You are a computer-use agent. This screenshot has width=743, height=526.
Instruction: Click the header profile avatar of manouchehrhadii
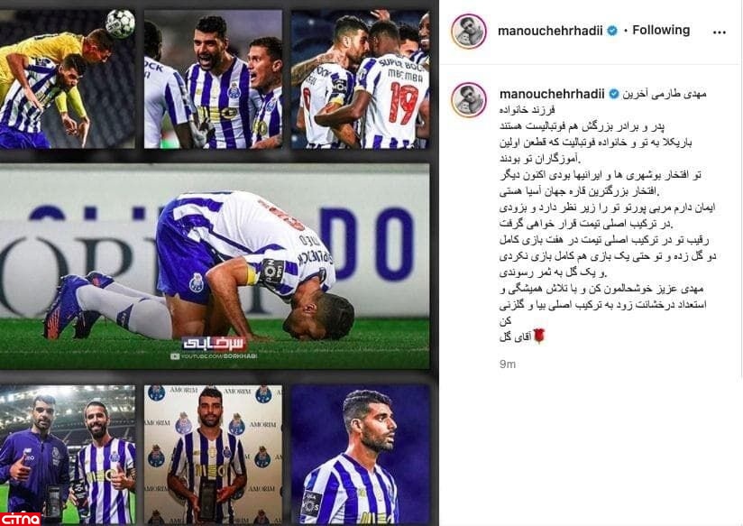click(x=469, y=32)
